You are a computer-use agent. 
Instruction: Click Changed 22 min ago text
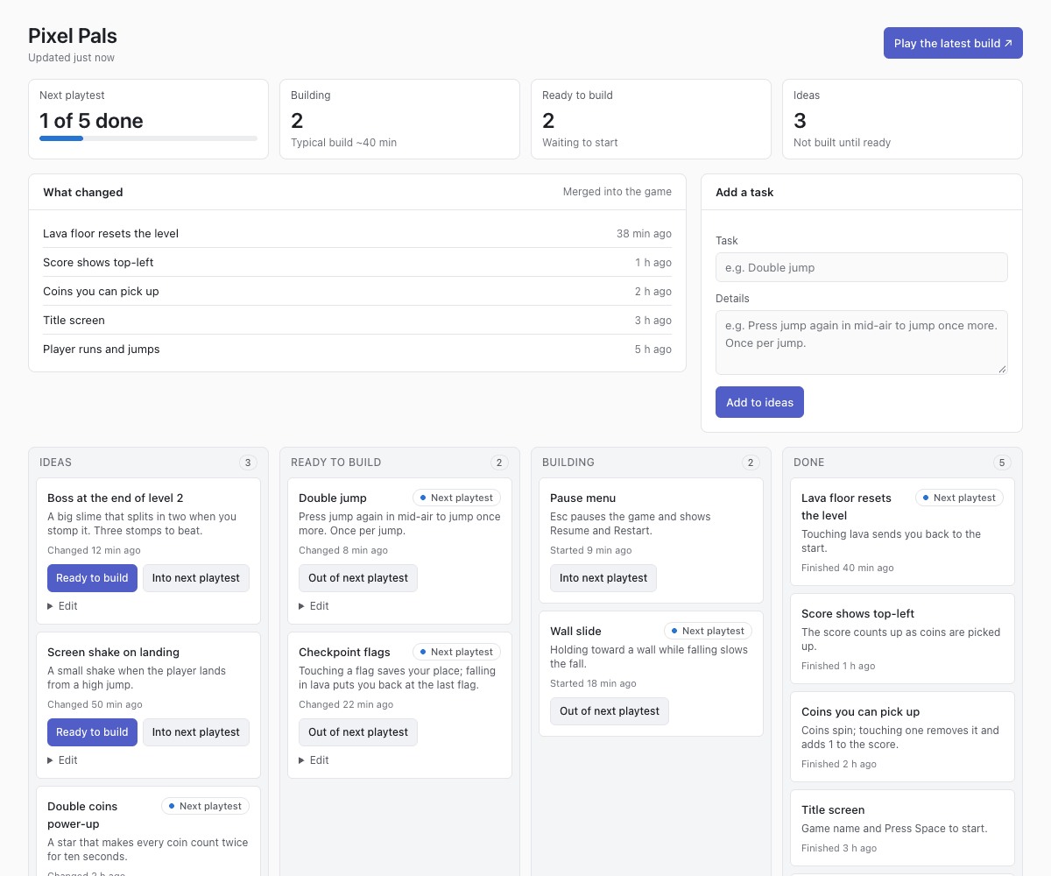pos(346,704)
